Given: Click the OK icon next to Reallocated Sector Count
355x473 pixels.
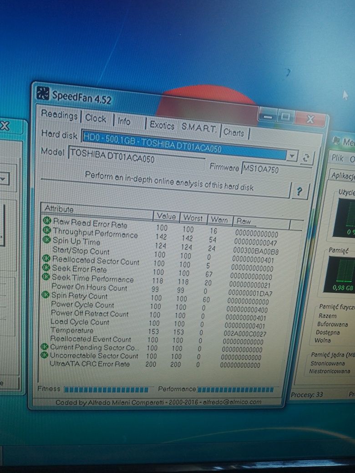Looking at the screenshot, I should [46, 258].
